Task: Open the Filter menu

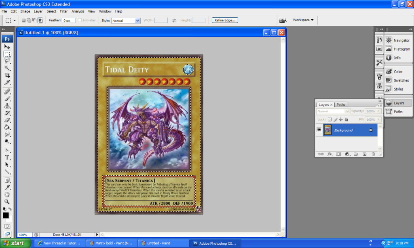Action: (x=63, y=11)
